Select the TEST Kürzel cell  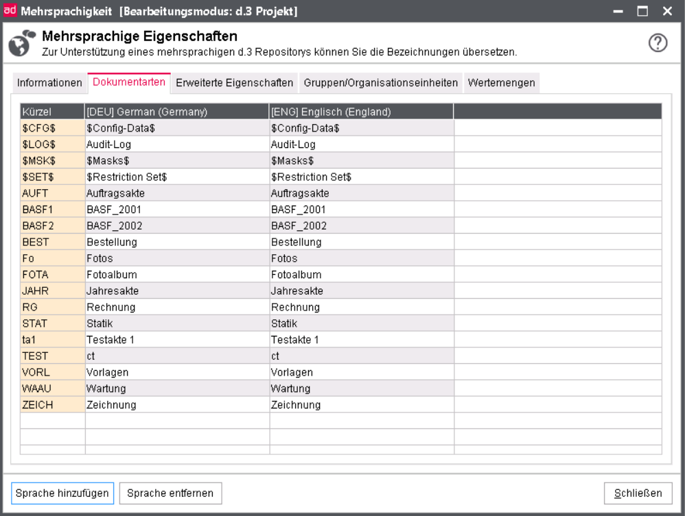coord(52,356)
